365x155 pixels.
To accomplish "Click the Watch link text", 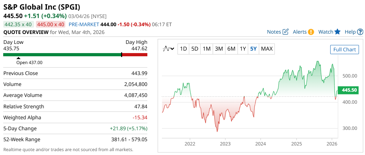I will tap(326, 32).
